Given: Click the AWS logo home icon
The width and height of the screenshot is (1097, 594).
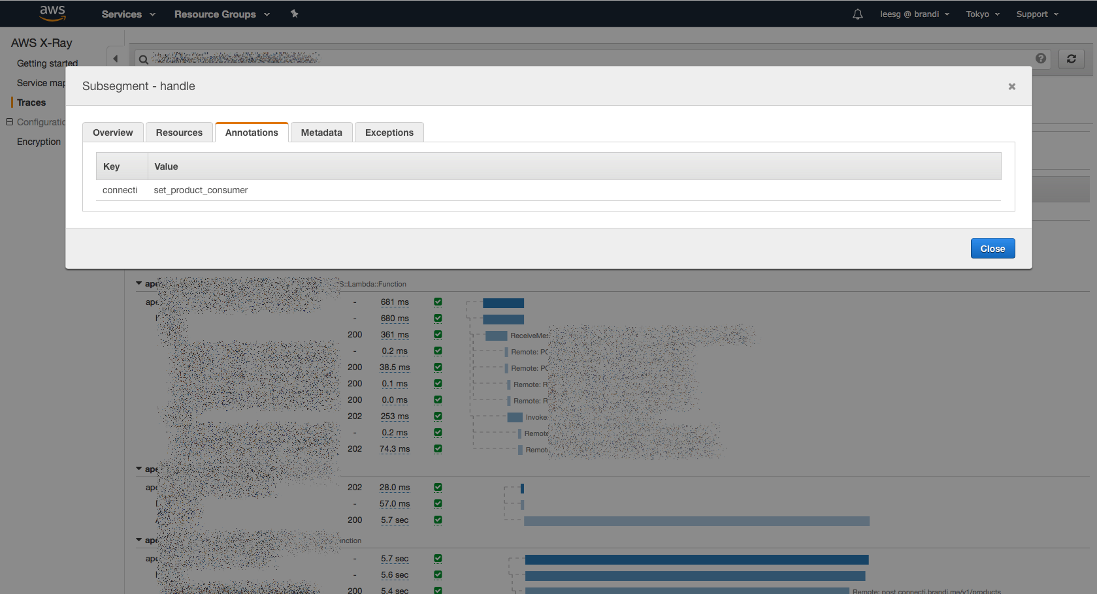Looking at the screenshot, I should tap(52, 13).
